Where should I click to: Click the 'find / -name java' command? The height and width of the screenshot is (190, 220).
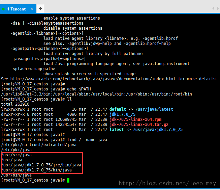pos(87,140)
